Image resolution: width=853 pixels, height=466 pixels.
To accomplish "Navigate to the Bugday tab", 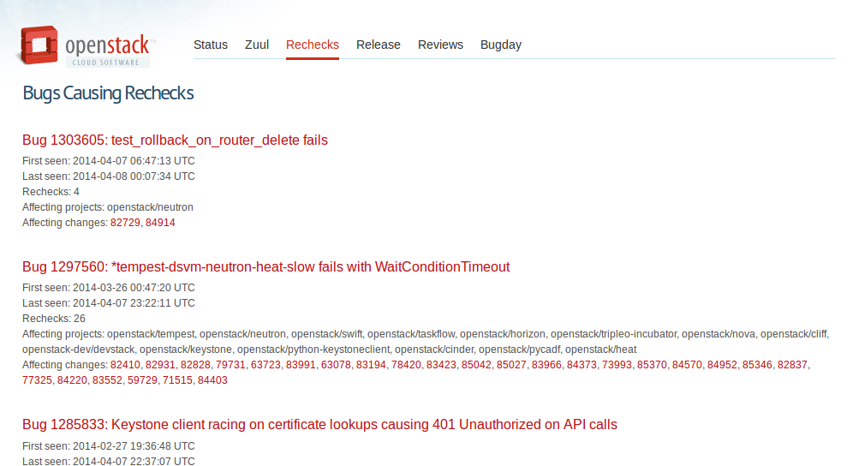I will (501, 45).
